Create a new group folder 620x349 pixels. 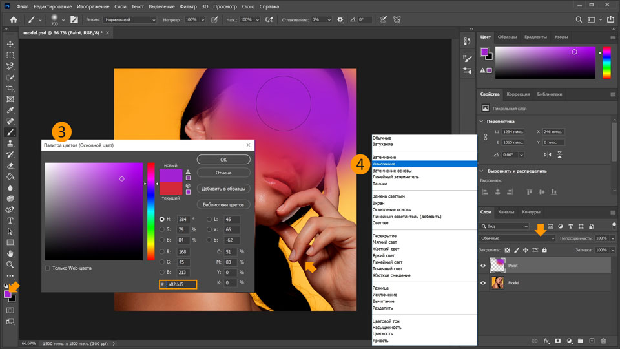(x=581, y=341)
